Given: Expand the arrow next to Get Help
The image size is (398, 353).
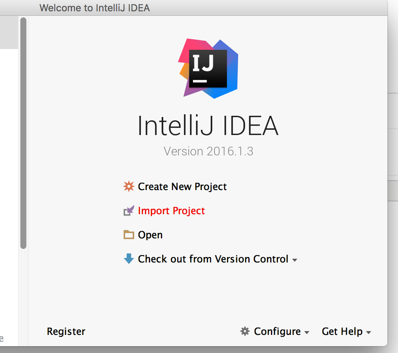Looking at the screenshot, I should [369, 332].
